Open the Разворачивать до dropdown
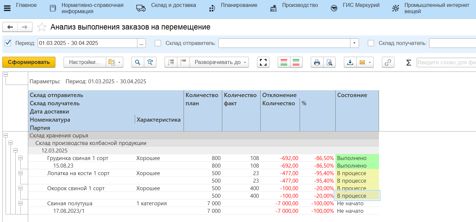 [219, 62]
